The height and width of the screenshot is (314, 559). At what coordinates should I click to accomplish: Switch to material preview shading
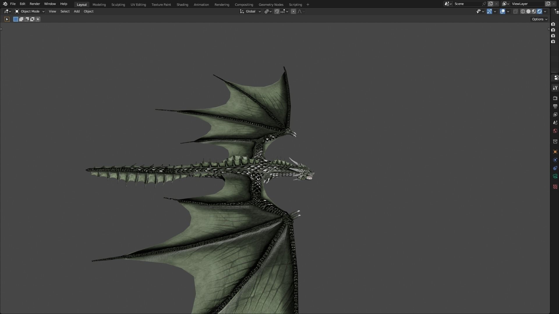534,11
